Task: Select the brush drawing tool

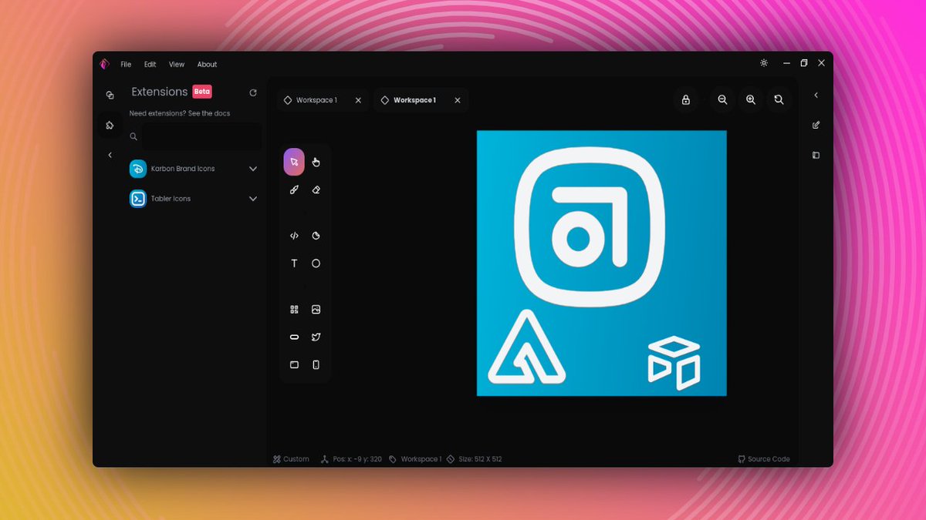Action: click(x=294, y=190)
